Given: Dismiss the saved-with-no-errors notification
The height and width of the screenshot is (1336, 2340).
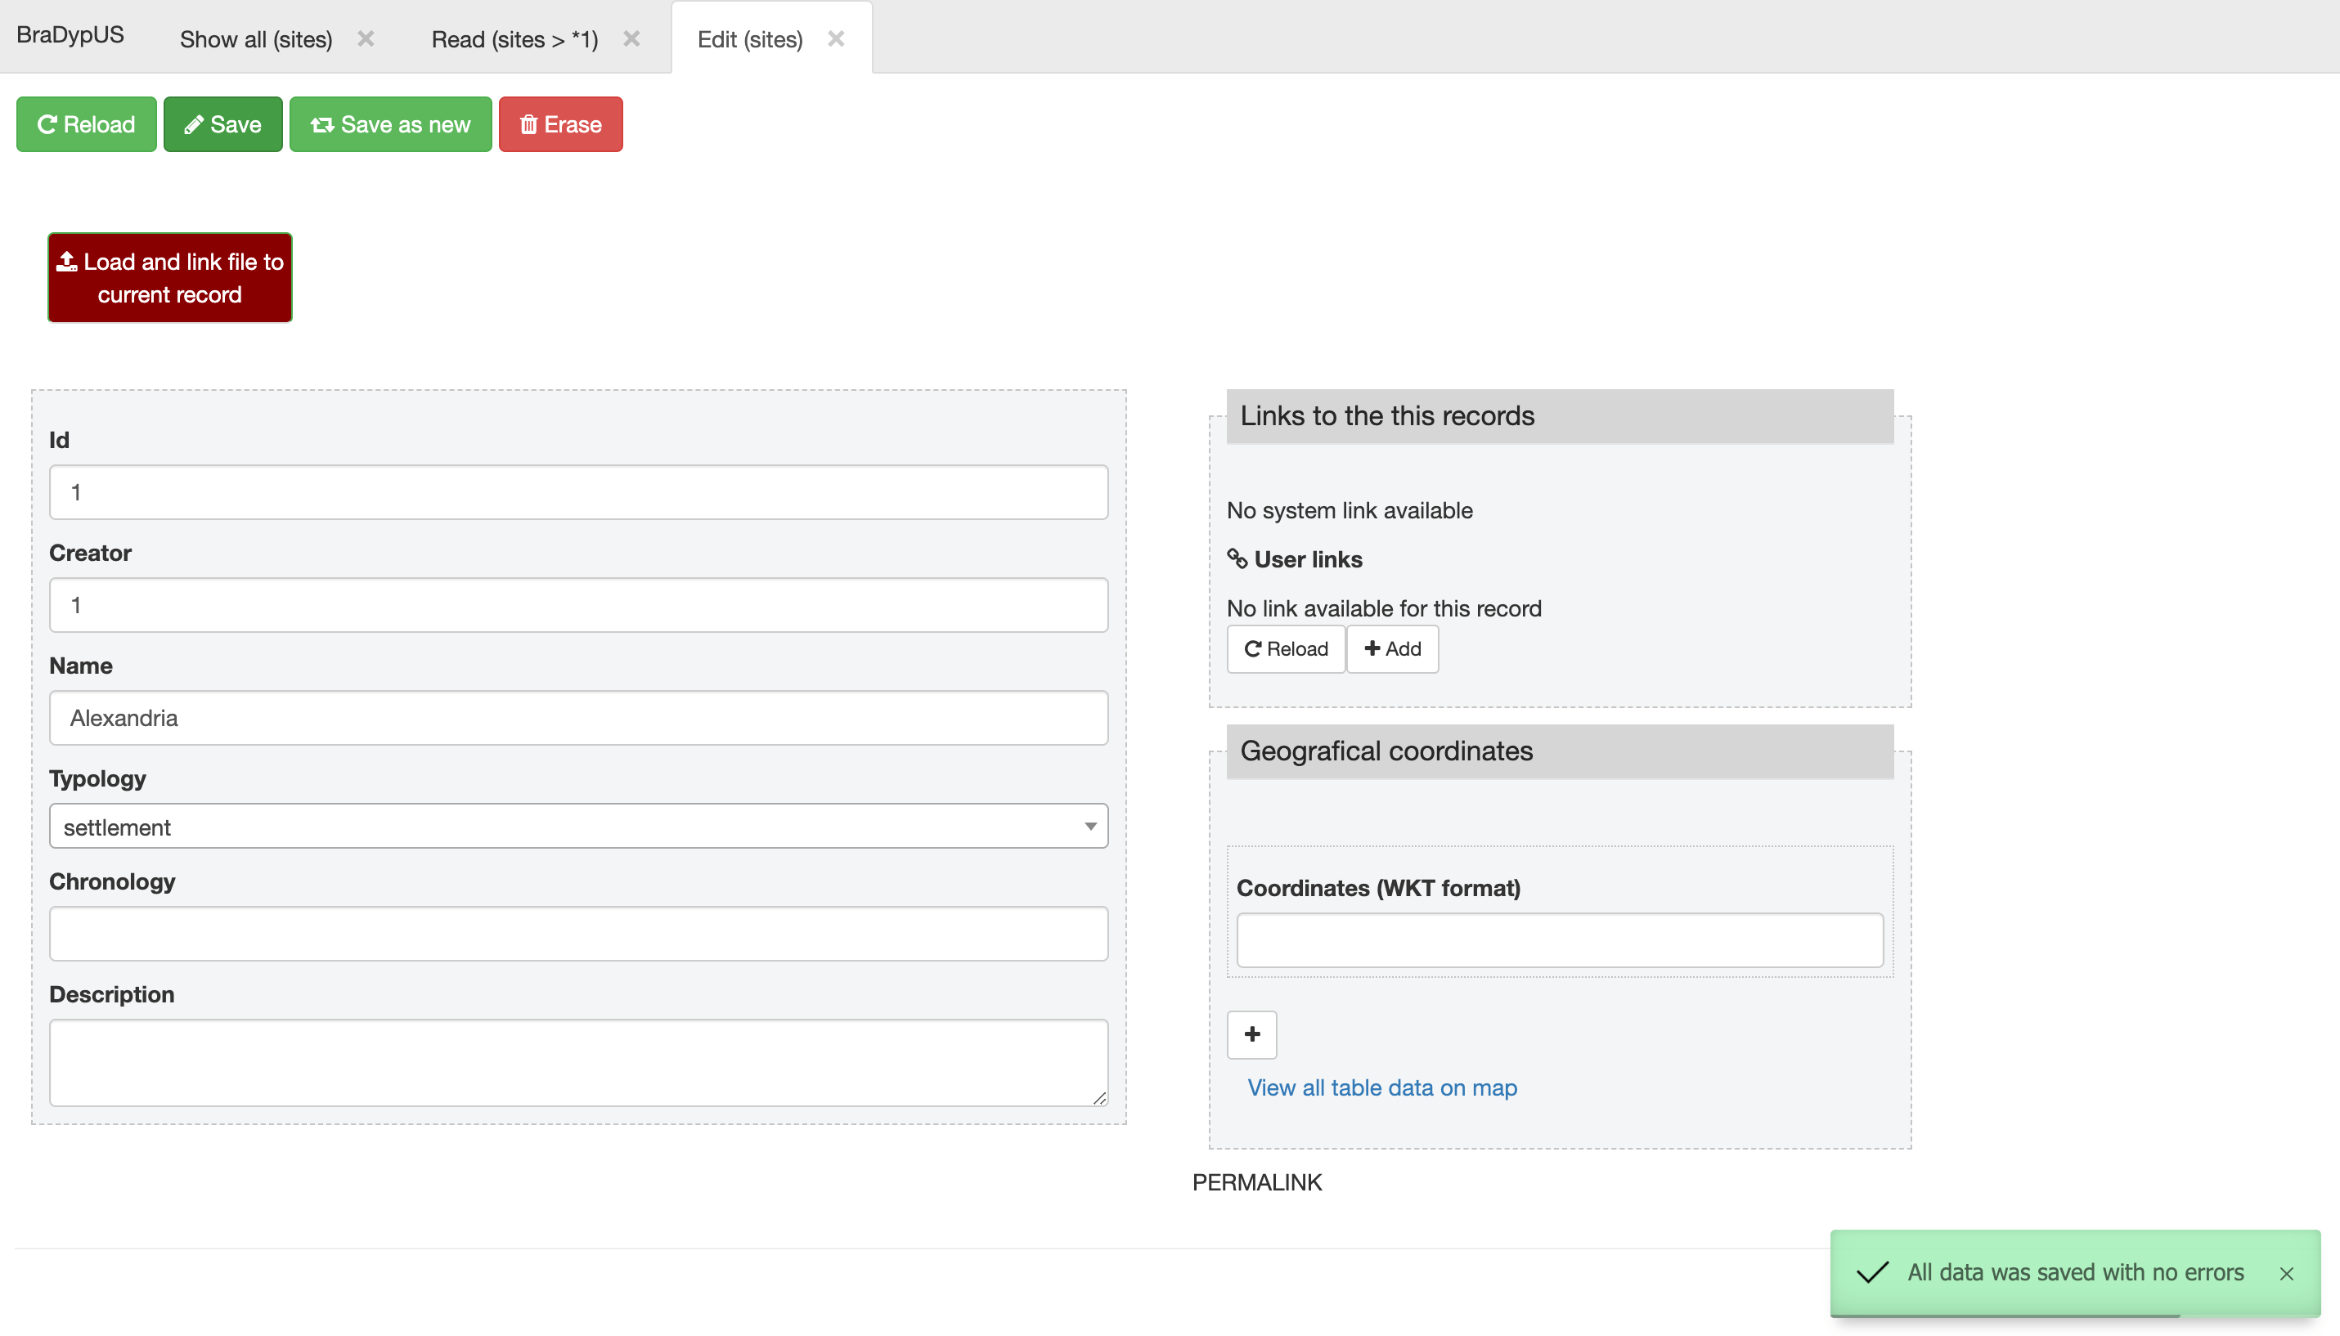Looking at the screenshot, I should coord(2286,1274).
